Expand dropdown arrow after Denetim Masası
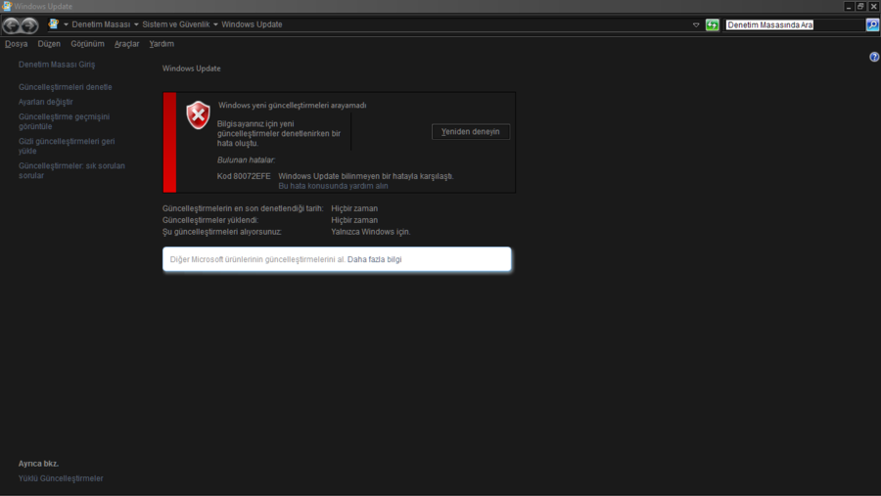 (x=136, y=24)
